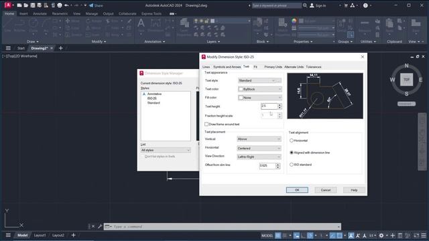
Task: Click the keyword search field
Action: point(276,5)
